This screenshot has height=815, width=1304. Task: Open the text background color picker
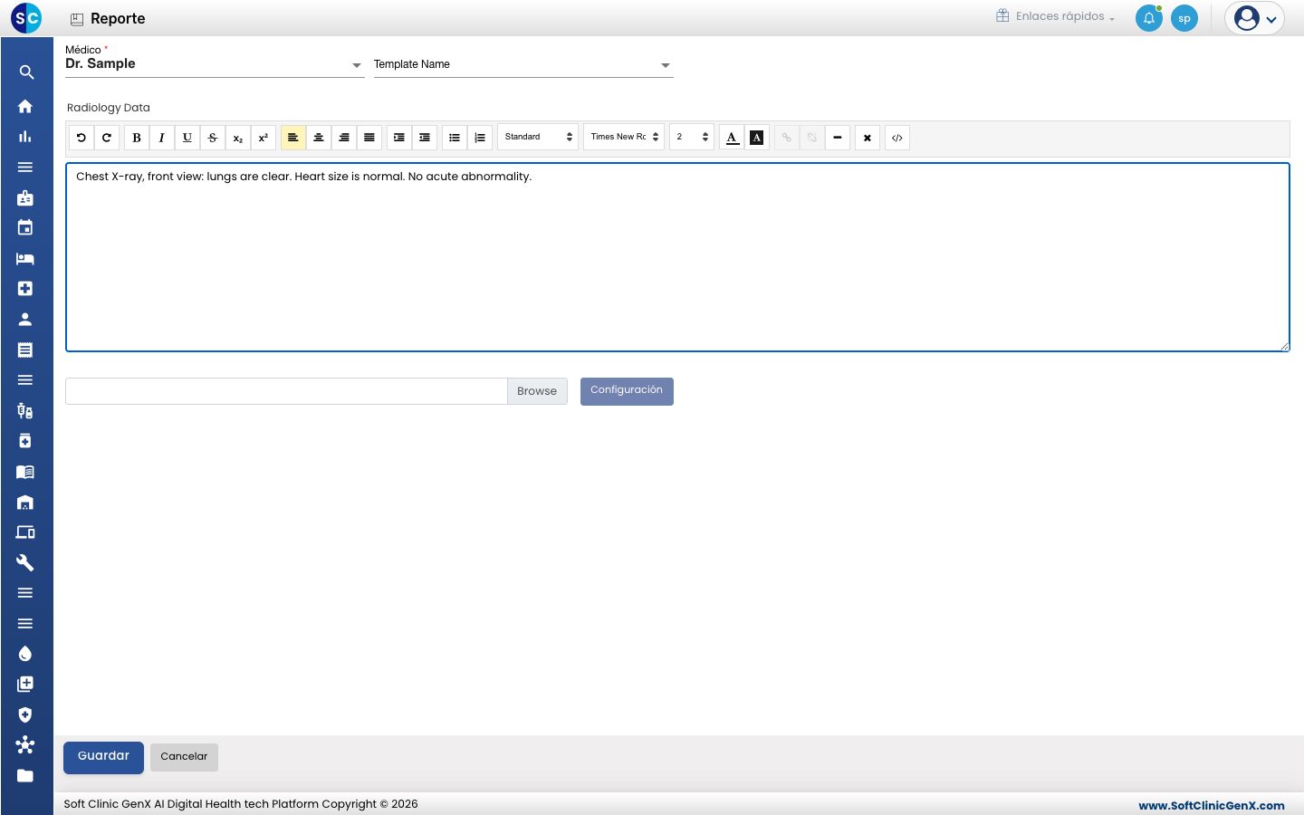[x=757, y=138]
